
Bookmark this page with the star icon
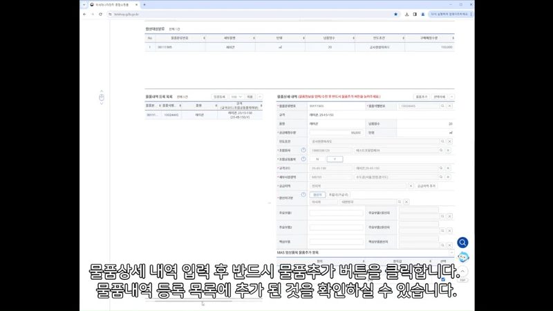pos(395,14)
